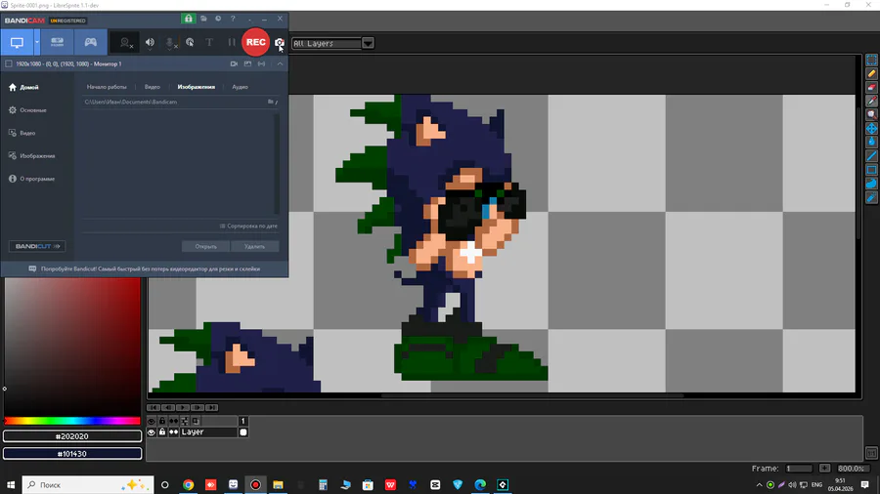Click the Открыть button
The height and width of the screenshot is (494, 880).
tap(206, 246)
